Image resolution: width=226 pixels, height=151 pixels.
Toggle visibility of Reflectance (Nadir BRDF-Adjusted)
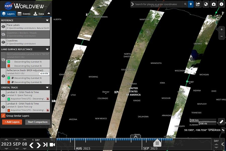pos(3,75)
